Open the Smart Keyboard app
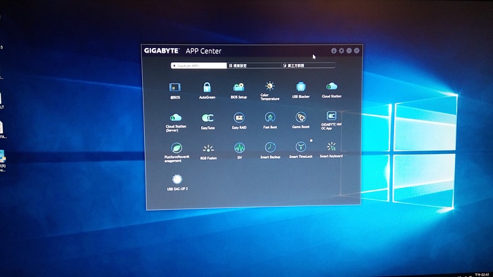The width and height of the screenshot is (493, 277). point(331,150)
